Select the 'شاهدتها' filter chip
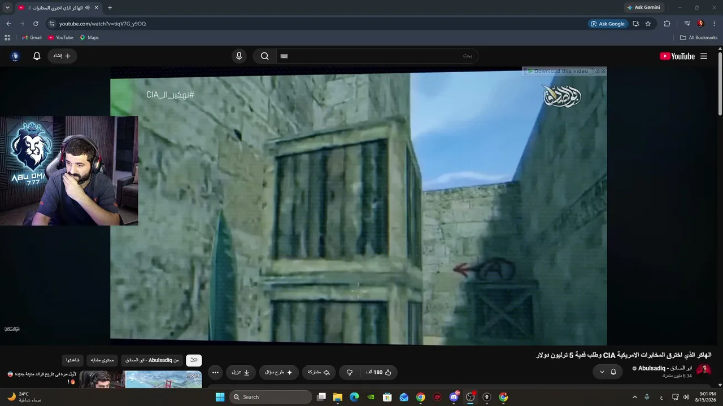 pos(73,360)
